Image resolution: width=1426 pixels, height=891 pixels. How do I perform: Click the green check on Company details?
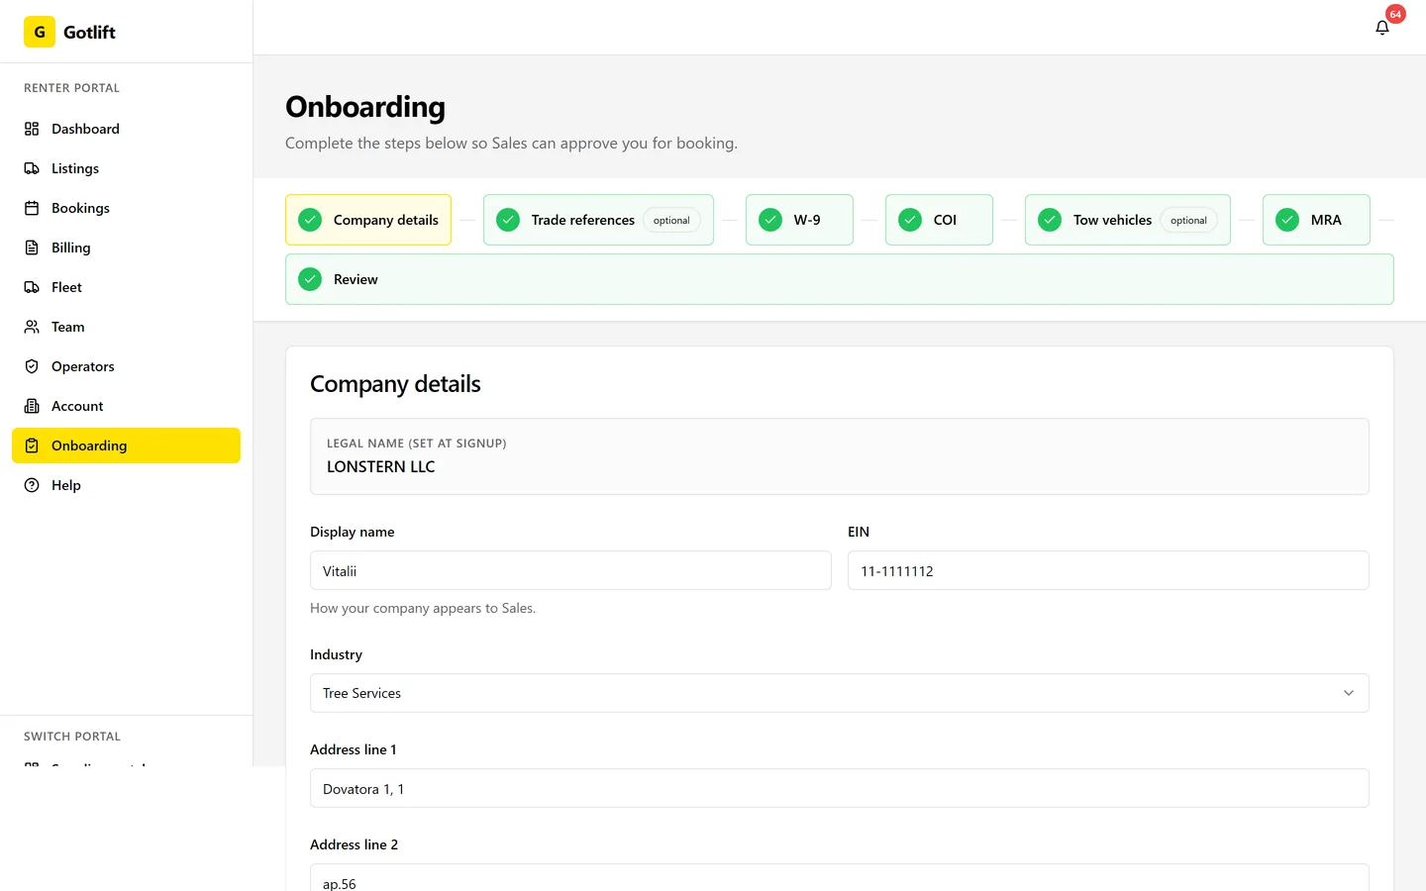[310, 220]
